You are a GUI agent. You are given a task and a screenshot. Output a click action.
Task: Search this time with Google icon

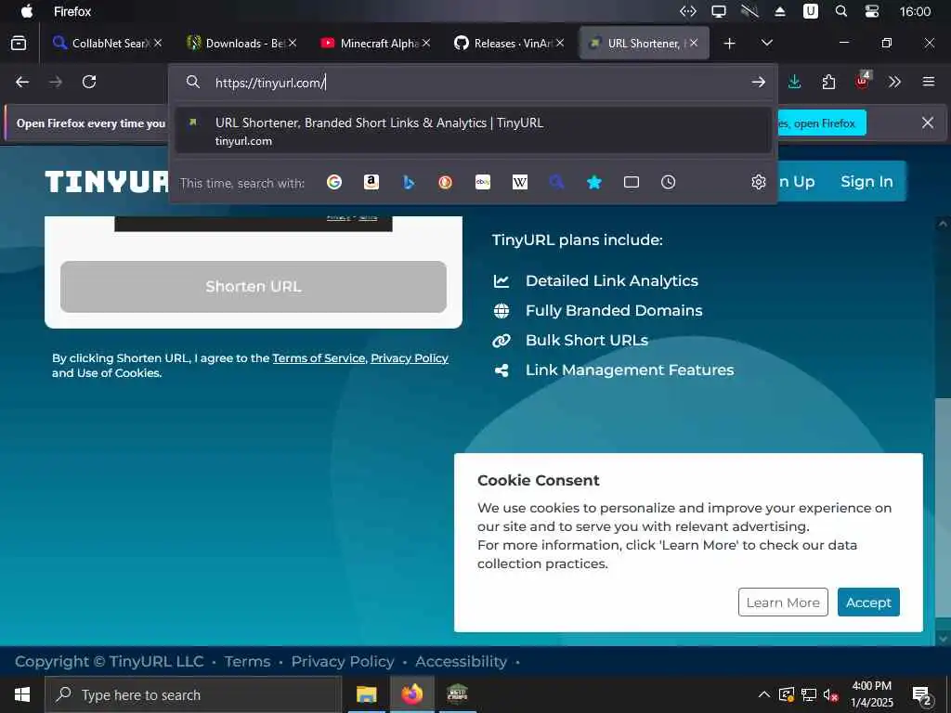pyautogui.click(x=334, y=182)
